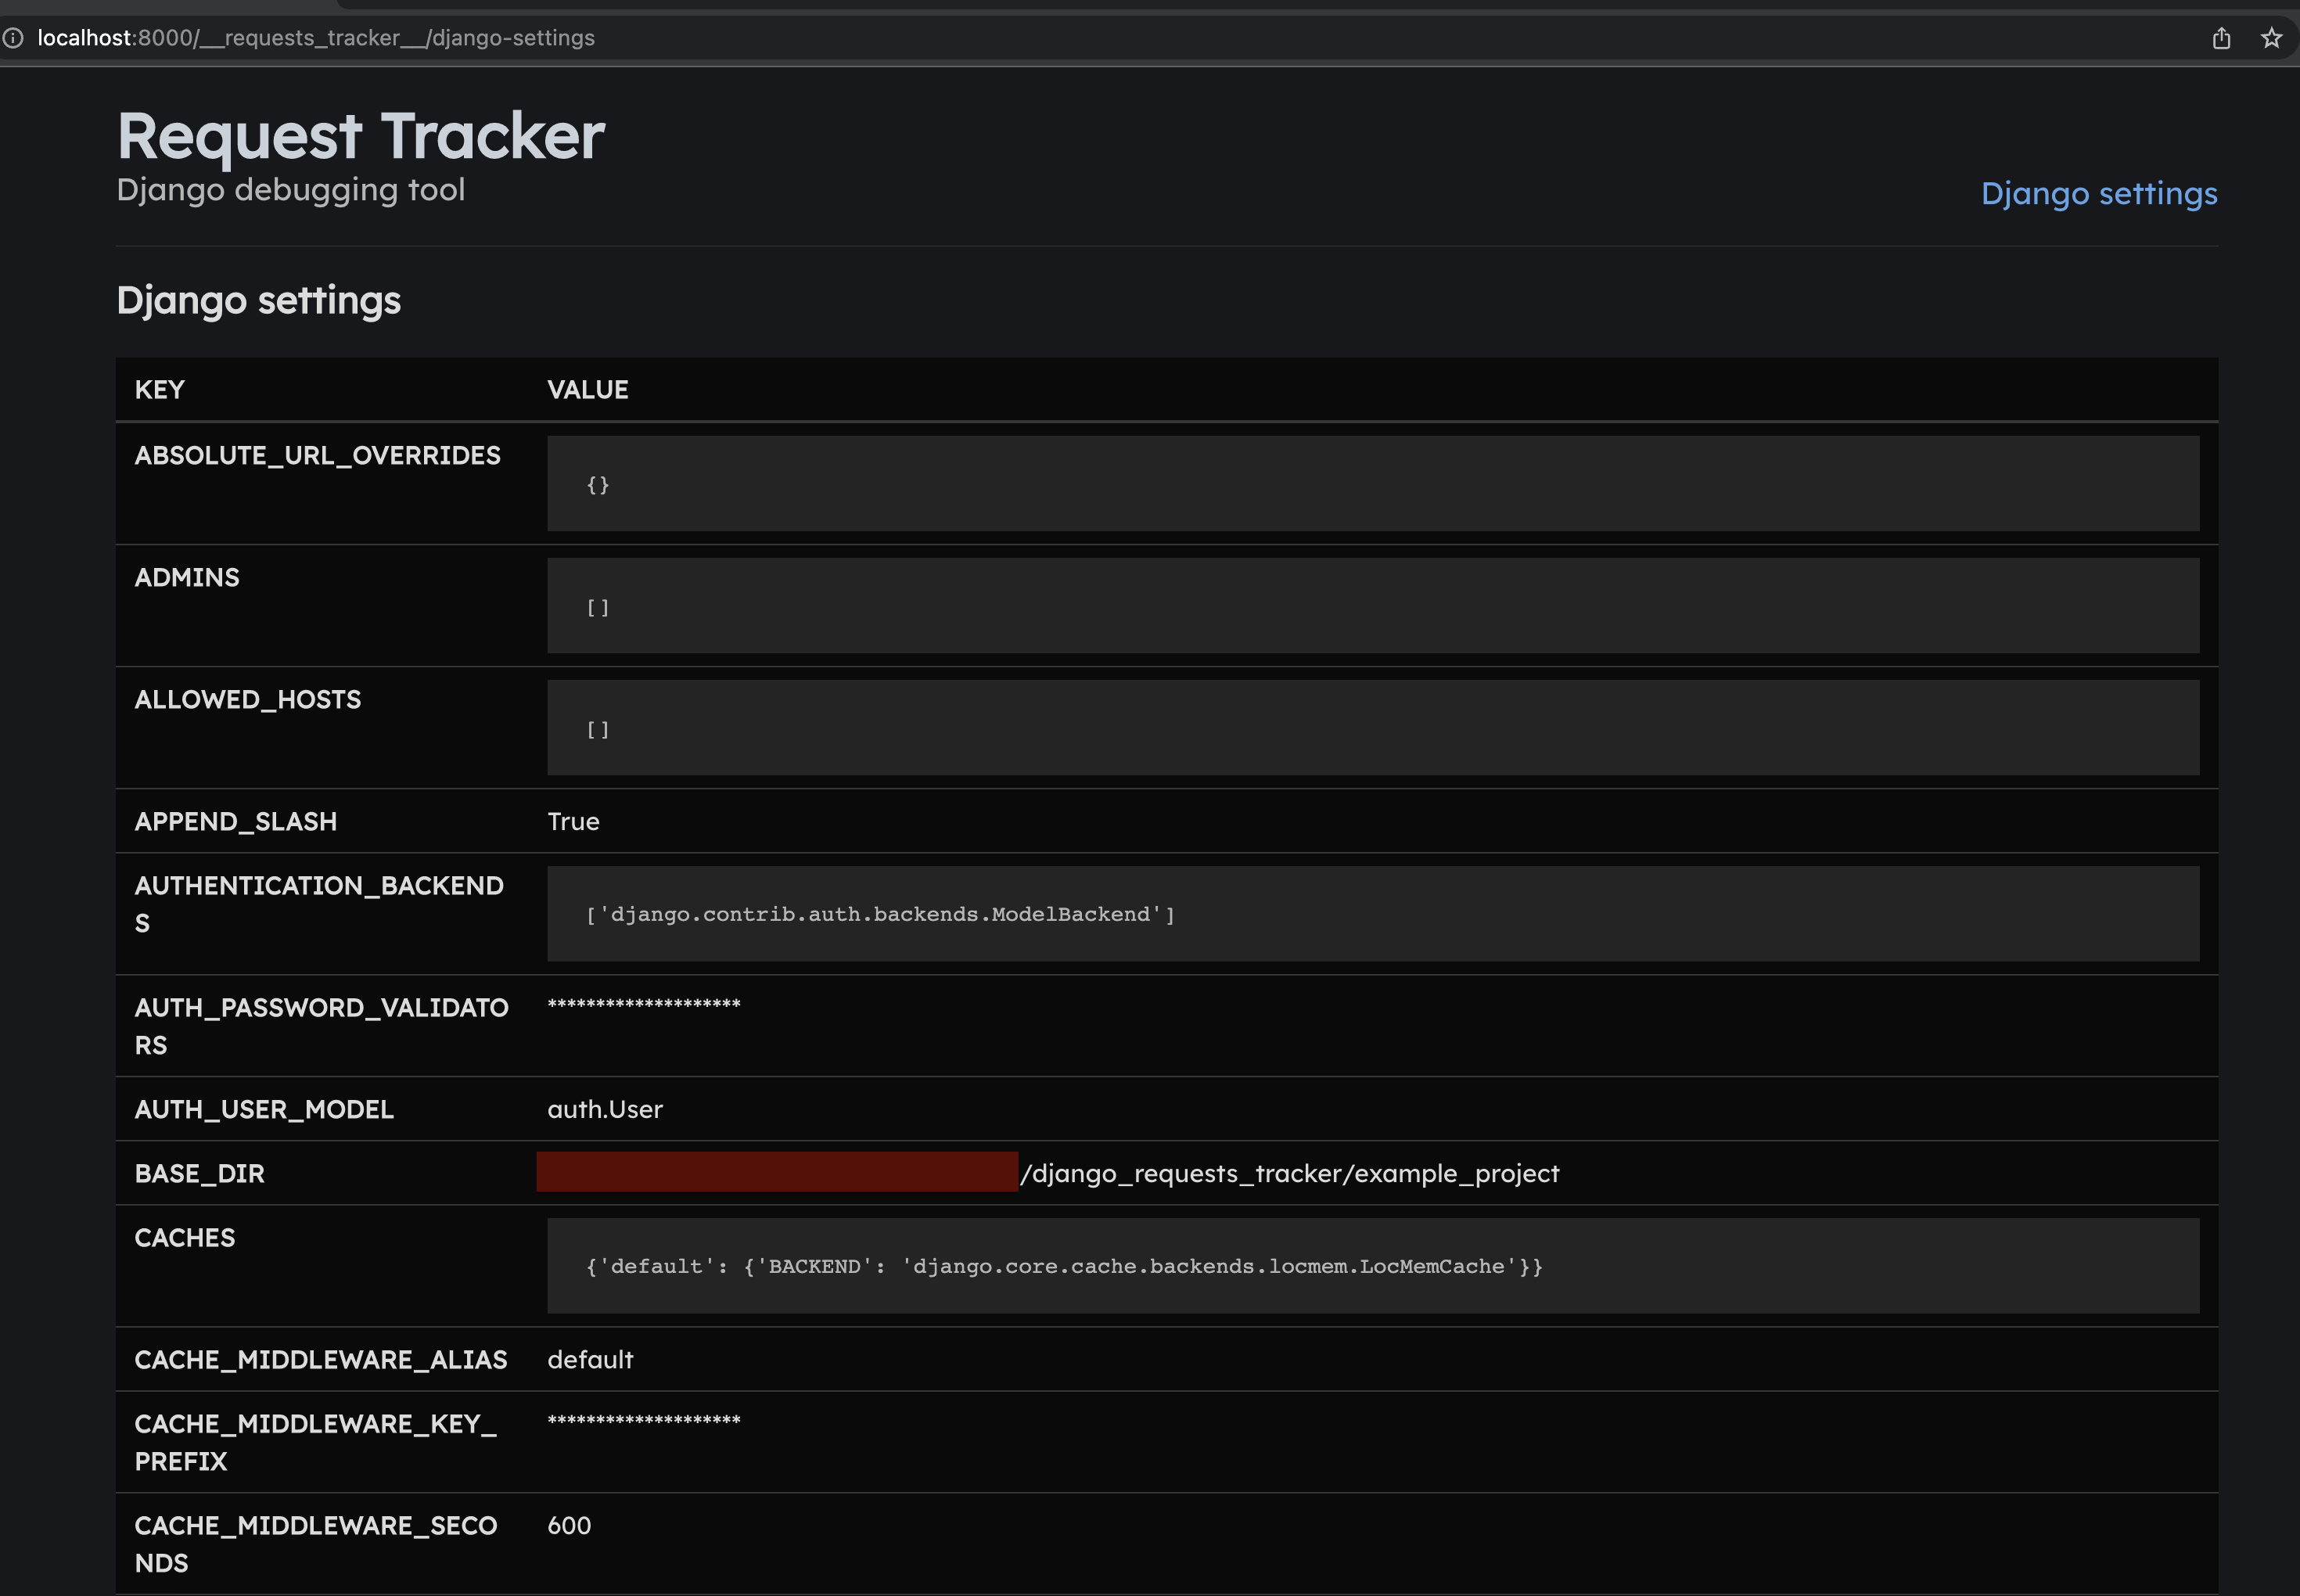Click the site info icon in address bar
This screenshot has height=1596, width=2300.
coord(12,38)
